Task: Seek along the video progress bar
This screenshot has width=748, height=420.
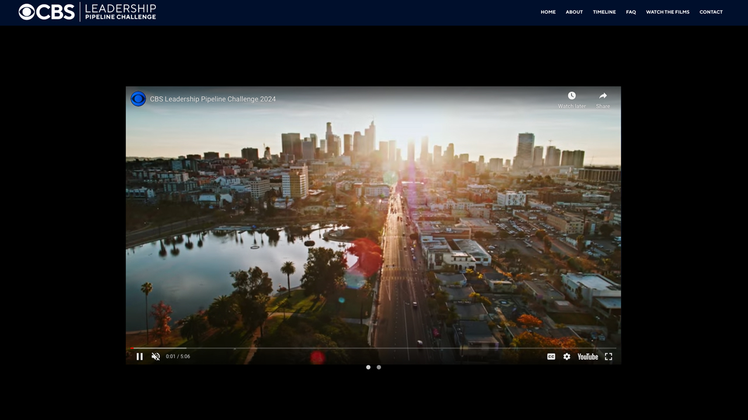Action: [373, 348]
